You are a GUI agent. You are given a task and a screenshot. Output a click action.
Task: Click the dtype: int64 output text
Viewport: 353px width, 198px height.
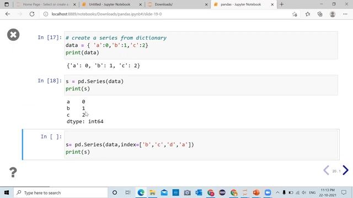click(85, 122)
